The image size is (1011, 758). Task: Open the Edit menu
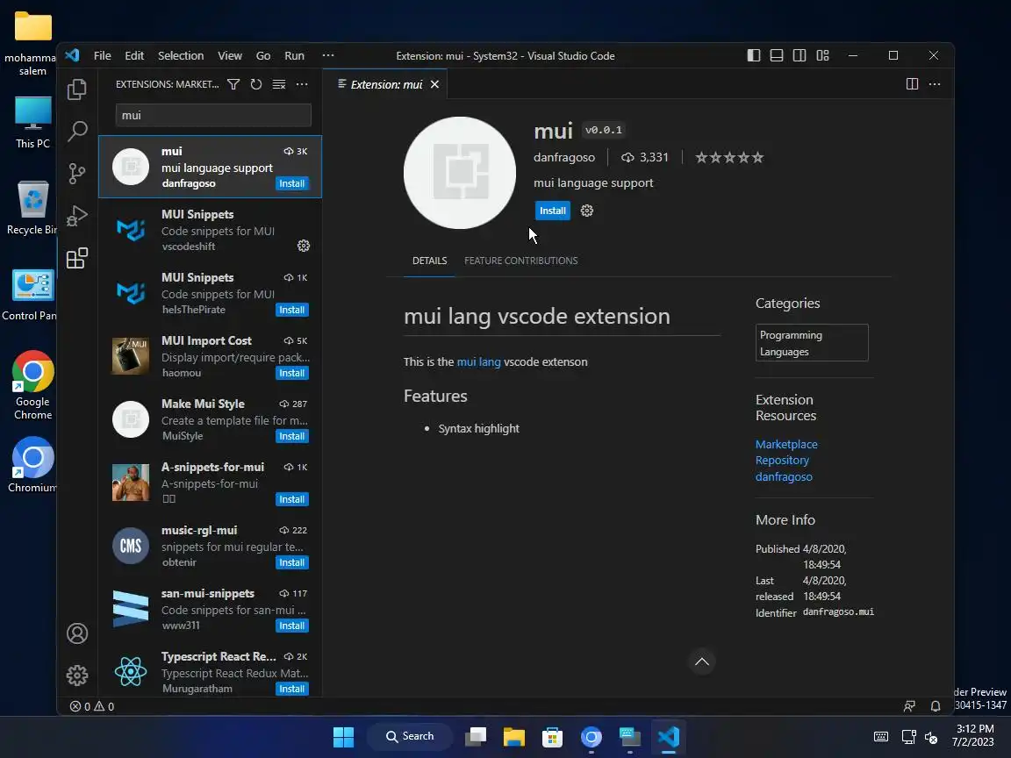134,55
